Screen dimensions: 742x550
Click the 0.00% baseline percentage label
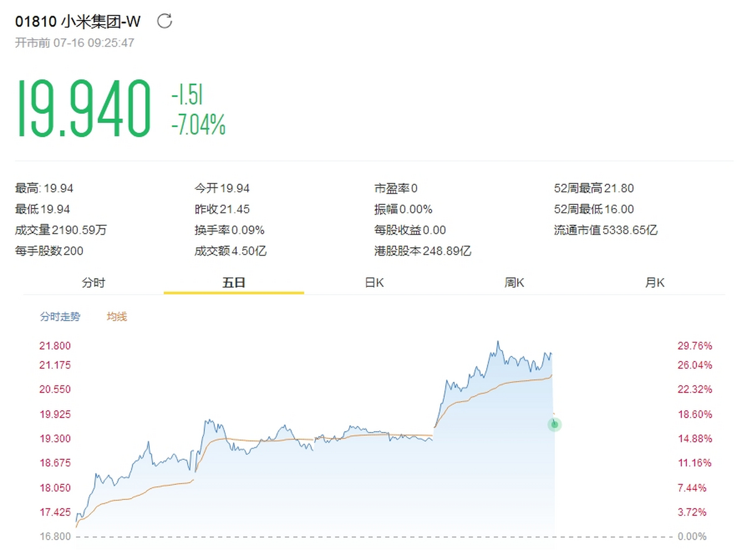692,536
